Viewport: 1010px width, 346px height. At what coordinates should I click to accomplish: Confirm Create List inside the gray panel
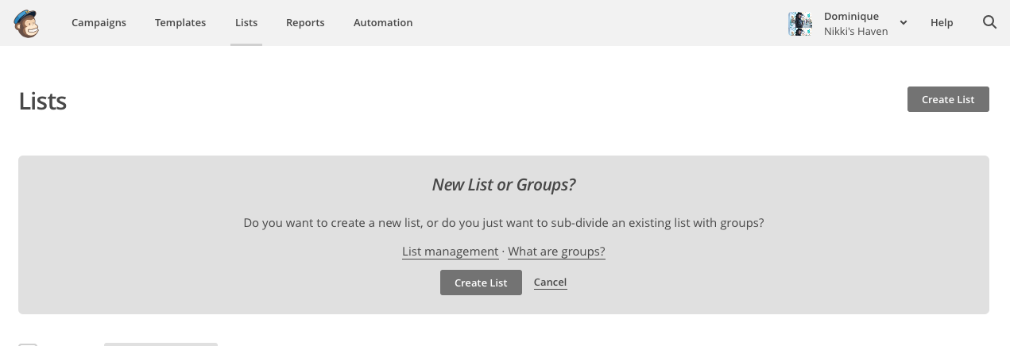pos(481,283)
